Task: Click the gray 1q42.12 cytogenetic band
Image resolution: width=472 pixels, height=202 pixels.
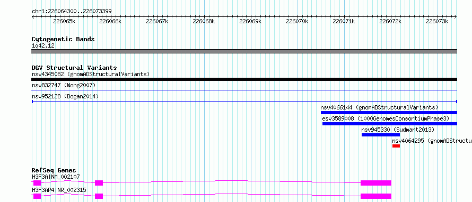Action: [x=244, y=51]
